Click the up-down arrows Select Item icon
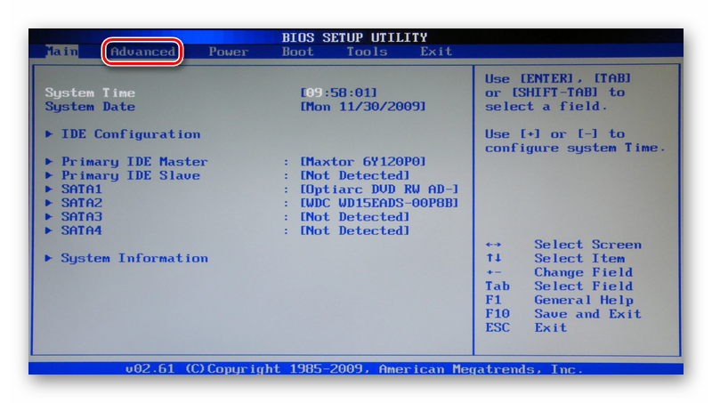This screenshot has width=712, height=403. pos(494,258)
